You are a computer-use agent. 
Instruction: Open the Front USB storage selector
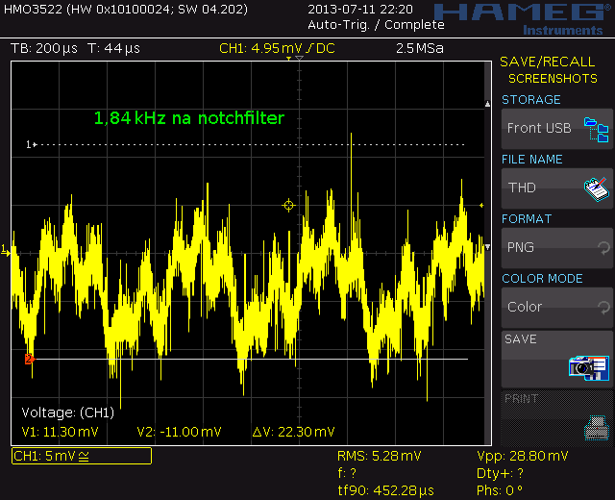(x=540, y=128)
